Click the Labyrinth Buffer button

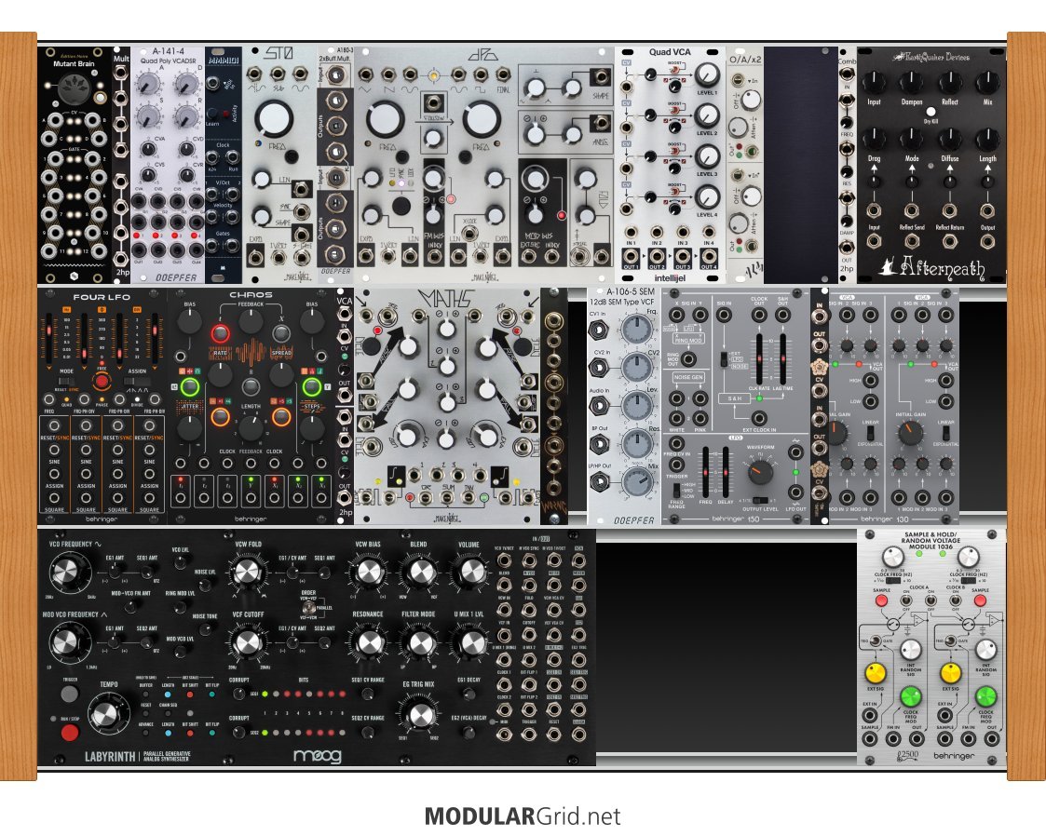[146, 694]
